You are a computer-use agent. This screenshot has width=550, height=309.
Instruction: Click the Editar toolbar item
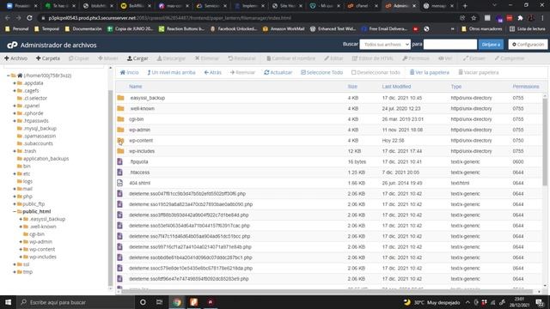coord(334,58)
